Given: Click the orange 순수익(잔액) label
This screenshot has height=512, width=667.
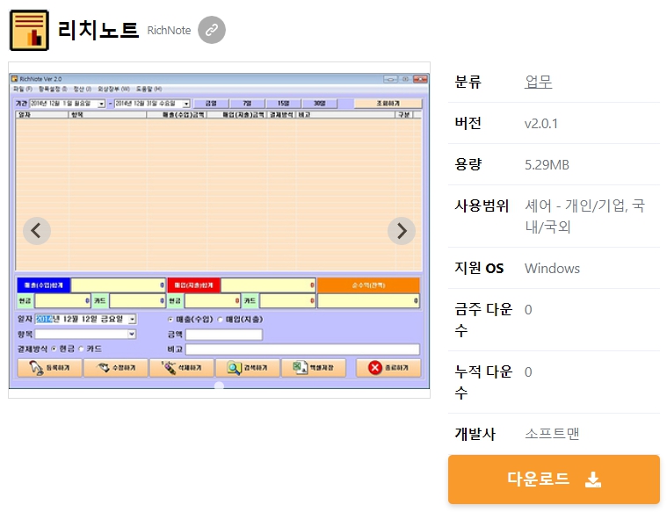Looking at the screenshot, I should click(x=368, y=285).
